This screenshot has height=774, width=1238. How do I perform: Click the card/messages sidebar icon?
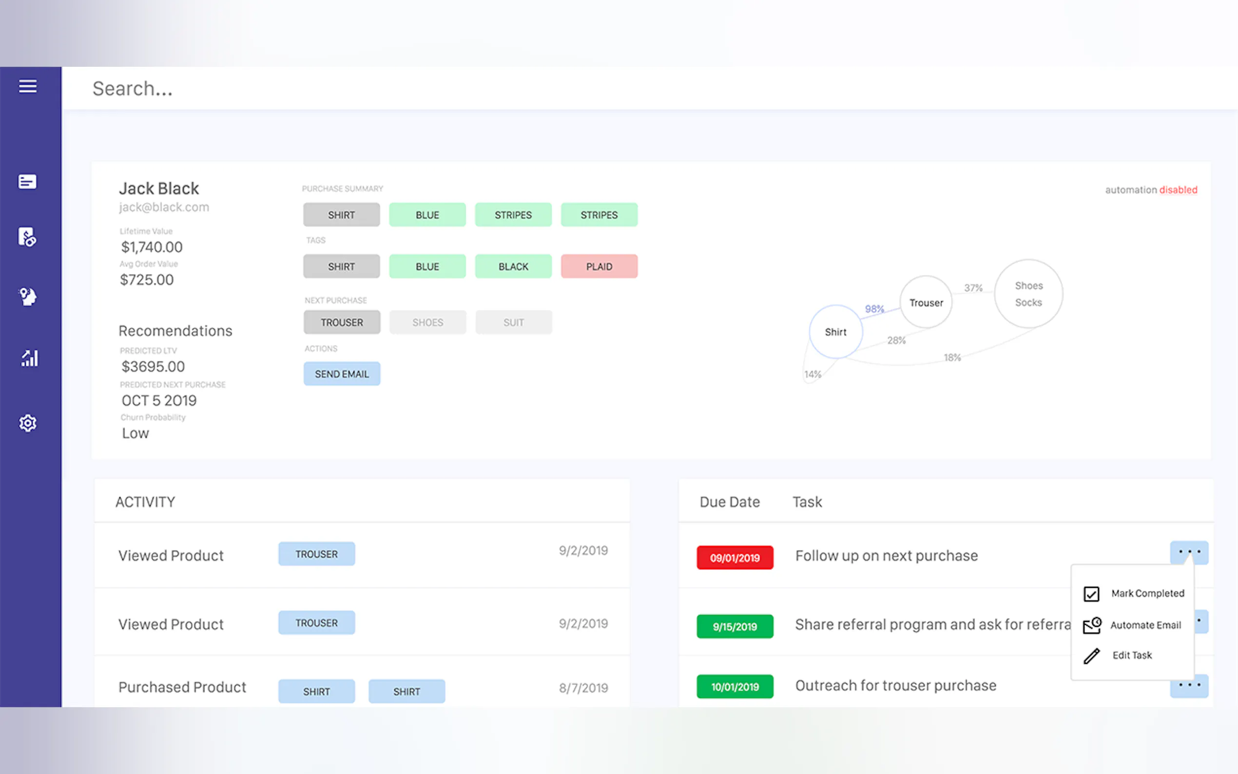(27, 182)
